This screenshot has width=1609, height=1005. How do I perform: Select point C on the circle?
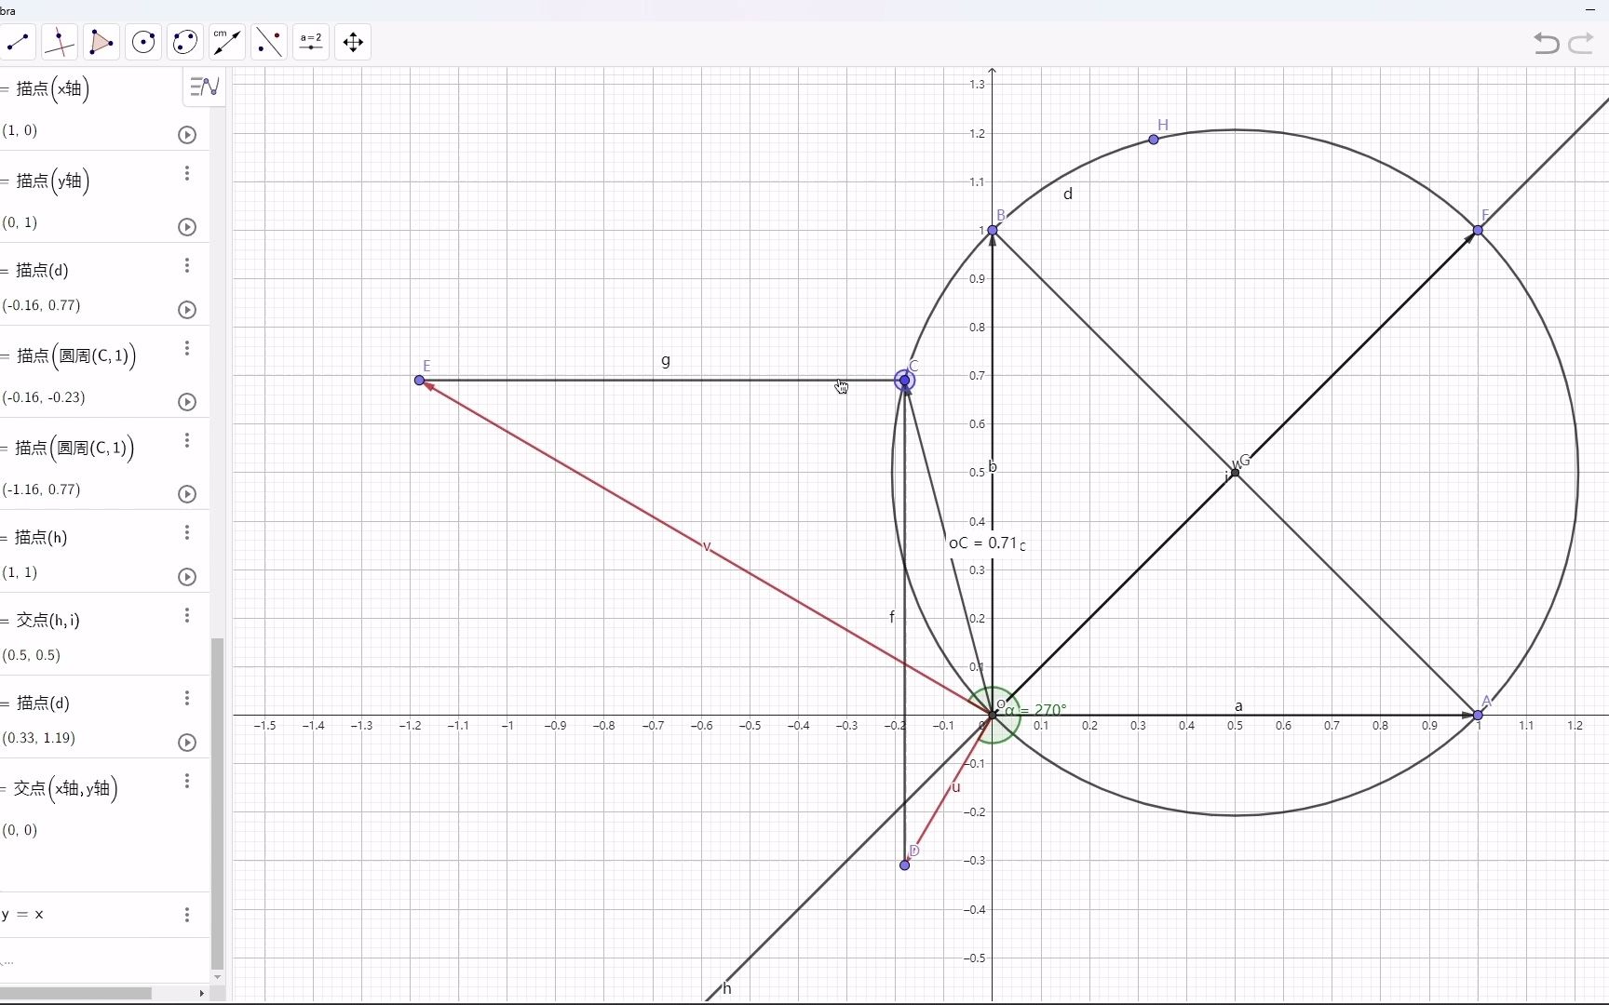904,380
